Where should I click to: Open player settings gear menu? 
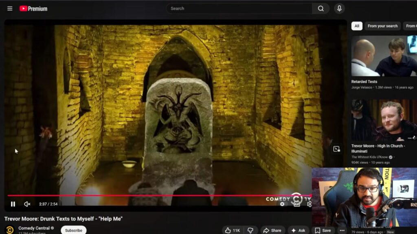click(309, 204)
